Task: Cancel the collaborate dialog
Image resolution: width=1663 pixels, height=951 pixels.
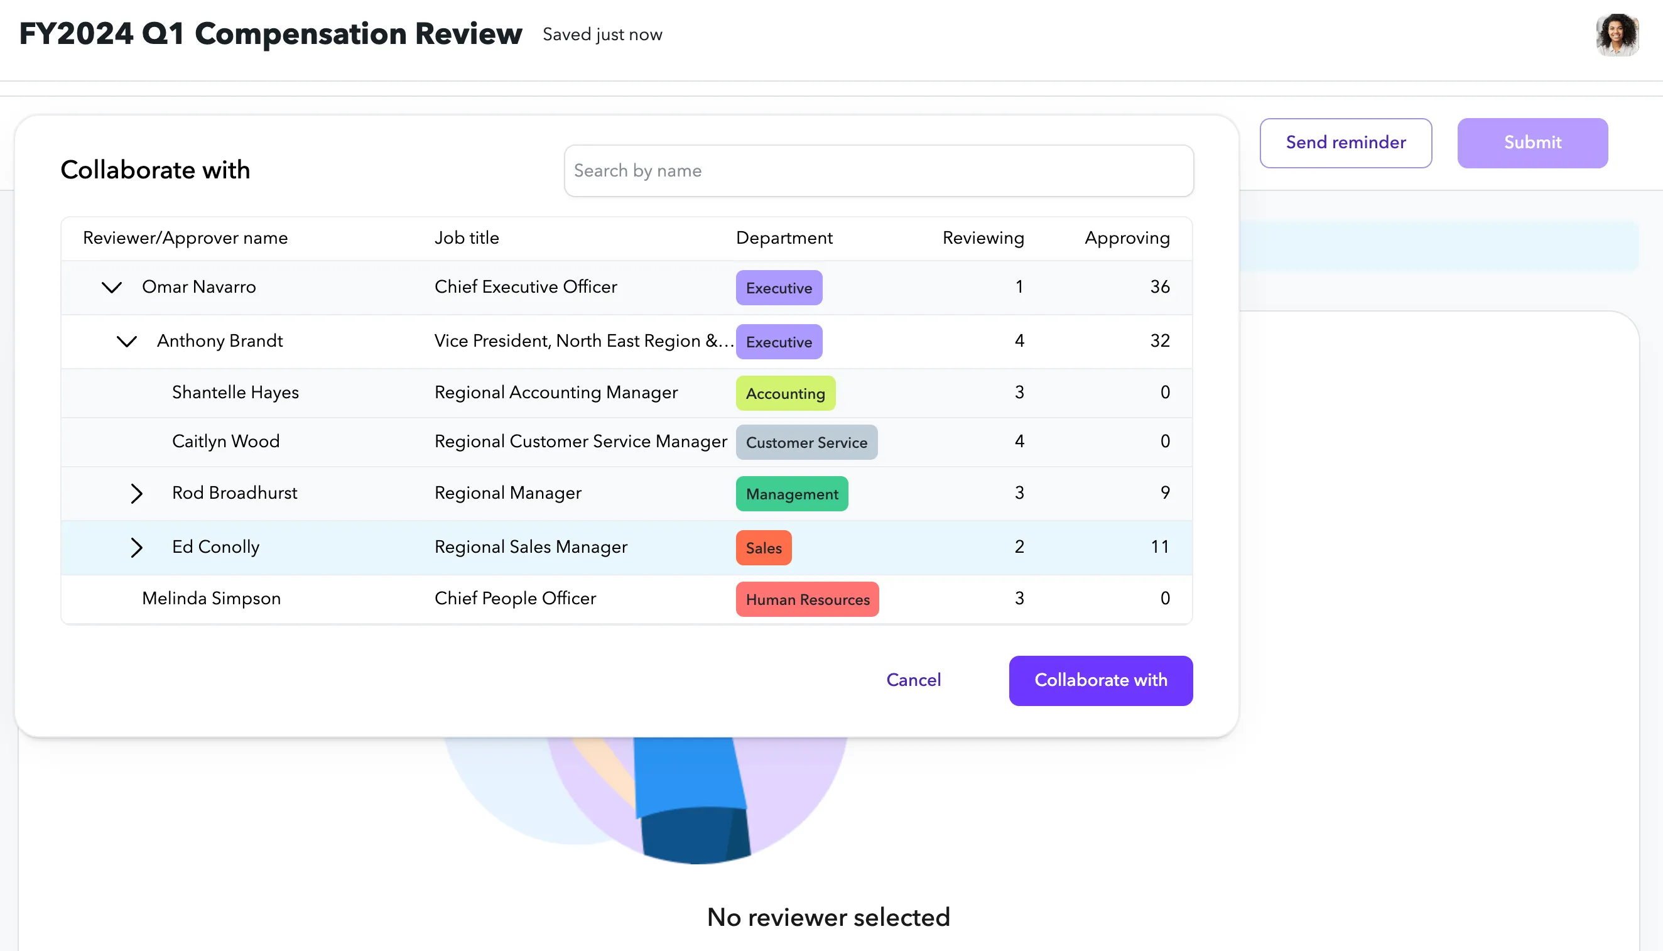Action: (913, 681)
